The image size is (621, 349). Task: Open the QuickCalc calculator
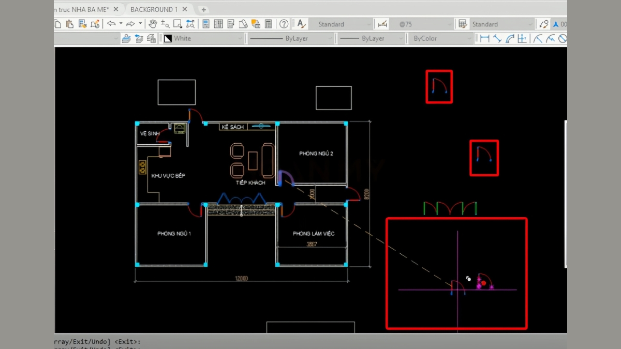pyautogui.click(x=268, y=24)
